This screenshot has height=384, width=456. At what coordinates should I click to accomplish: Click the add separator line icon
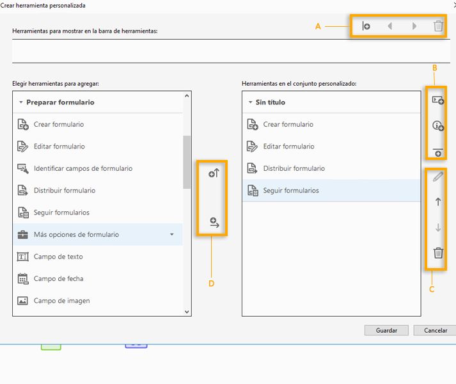pos(437,152)
